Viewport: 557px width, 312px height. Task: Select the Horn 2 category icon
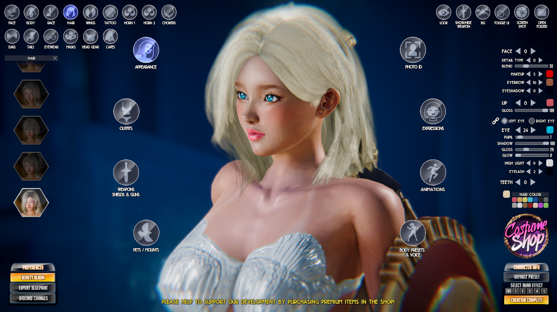click(x=149, y=13)
